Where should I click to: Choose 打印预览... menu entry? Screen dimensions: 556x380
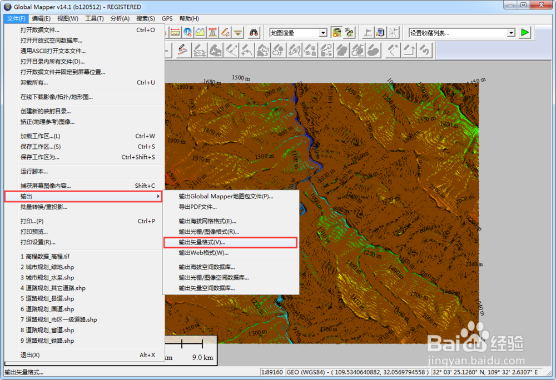click(x=85, y=232)
